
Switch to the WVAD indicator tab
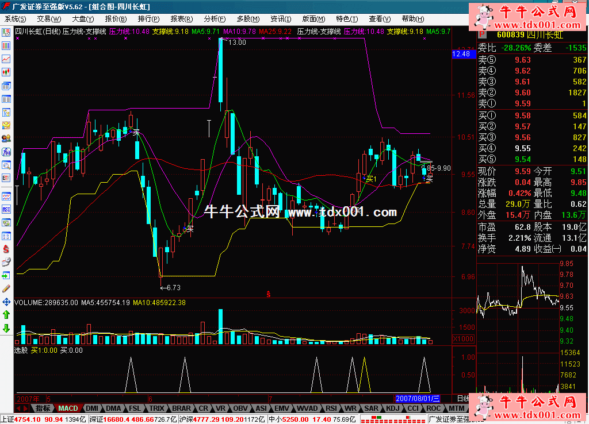[x=307, y=408]
